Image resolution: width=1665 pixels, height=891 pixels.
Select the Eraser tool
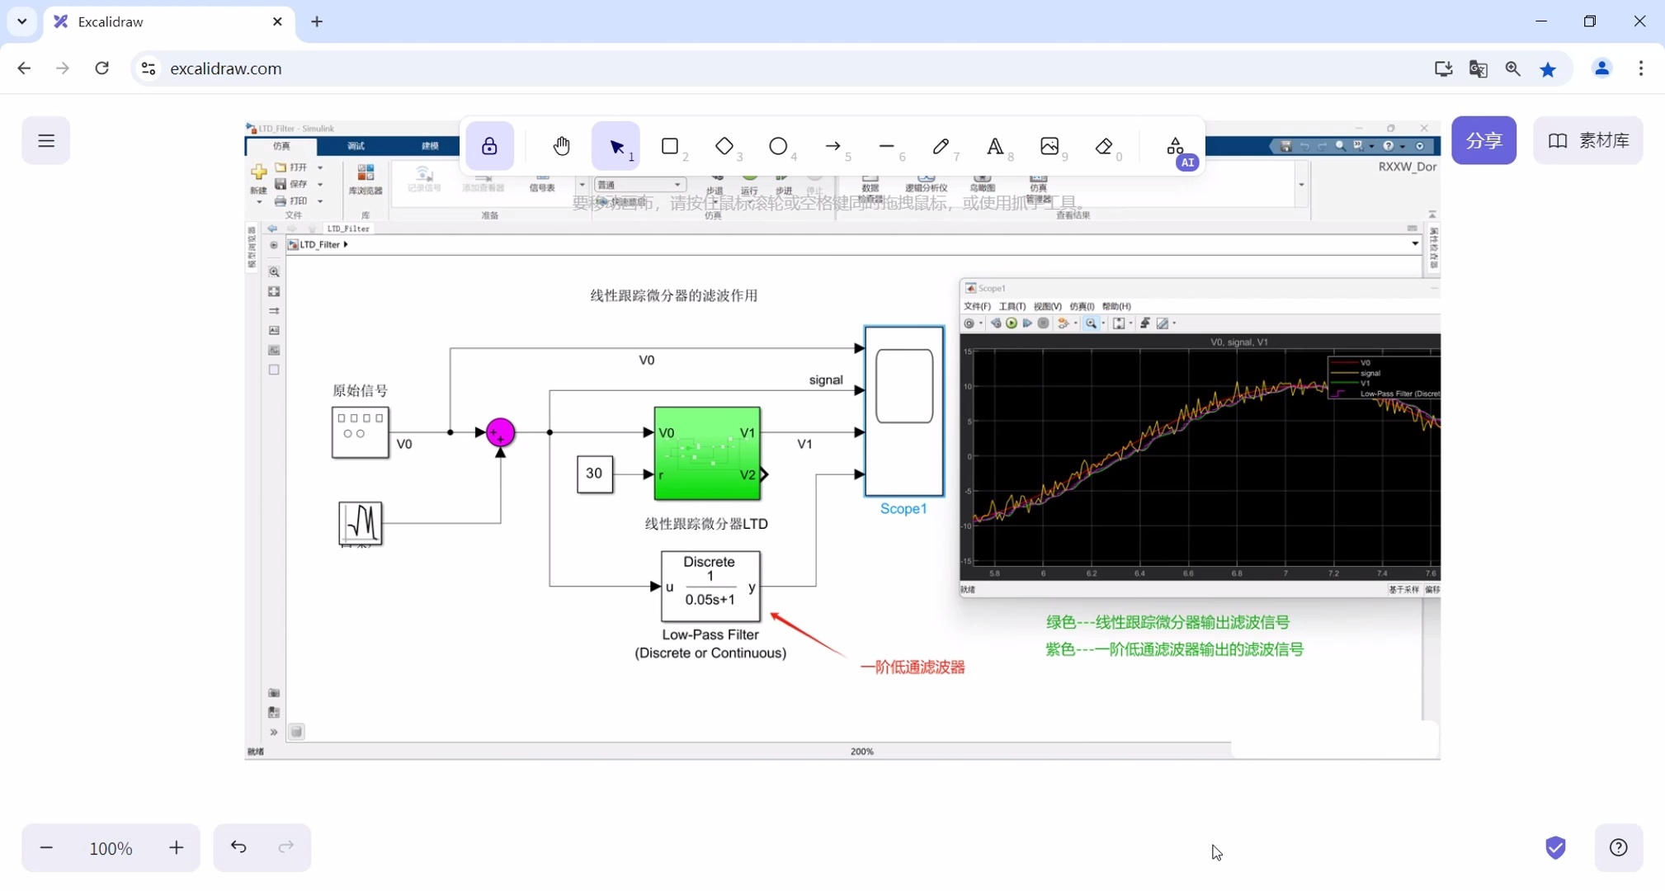(1104, 147)
